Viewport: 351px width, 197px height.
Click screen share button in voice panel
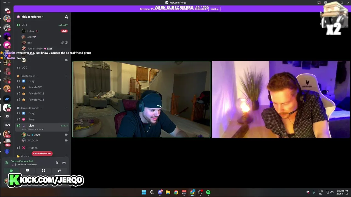27,170
